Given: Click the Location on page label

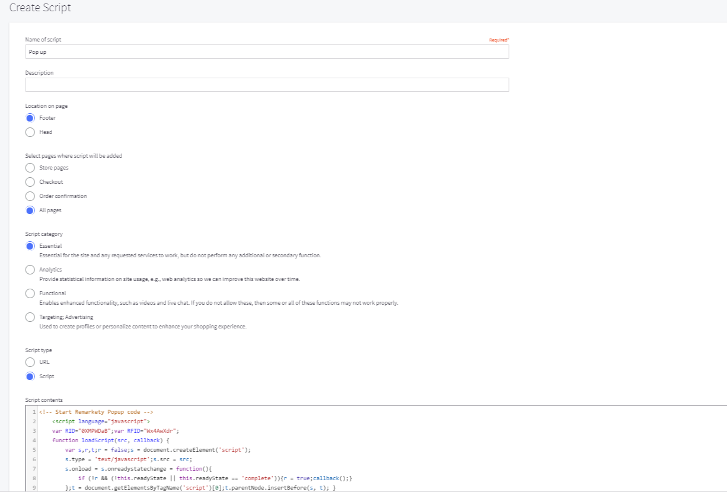Looking at the screenshot, I should [46, 106].
